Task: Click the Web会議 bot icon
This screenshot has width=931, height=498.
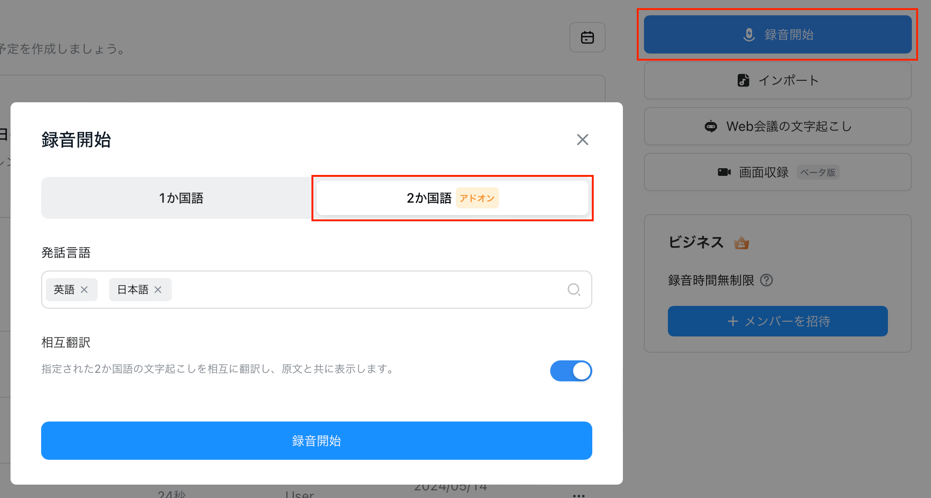Action: point(710,127)
